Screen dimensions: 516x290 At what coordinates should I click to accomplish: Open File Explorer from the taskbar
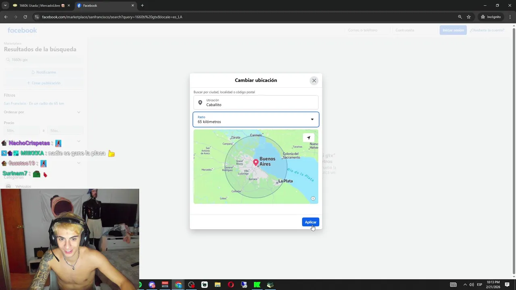[x=218, y=285]
